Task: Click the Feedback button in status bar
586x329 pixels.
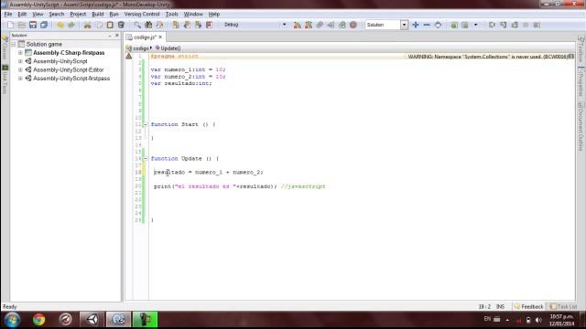Action: tap(528, 307)
